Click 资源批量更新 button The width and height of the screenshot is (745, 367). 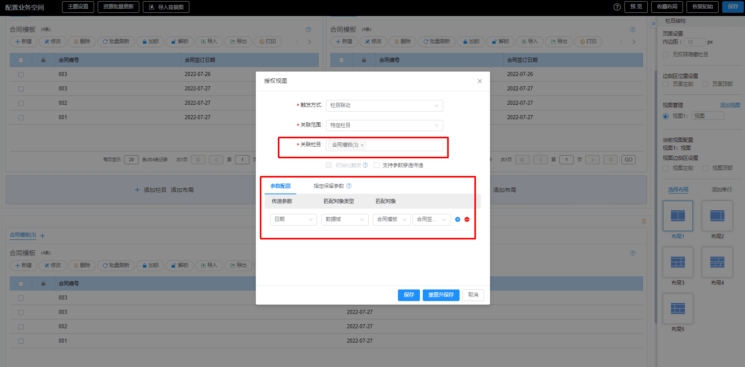[118, 7]
